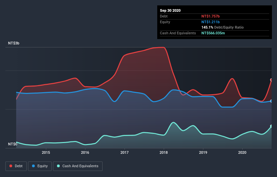This screenshot has height=177, width=277.
Task: Click the NT$0 axis label
Action: (x=13, y=144)
